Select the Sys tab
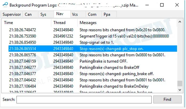Viewport: 186px width, 109px height. point(43,15)
